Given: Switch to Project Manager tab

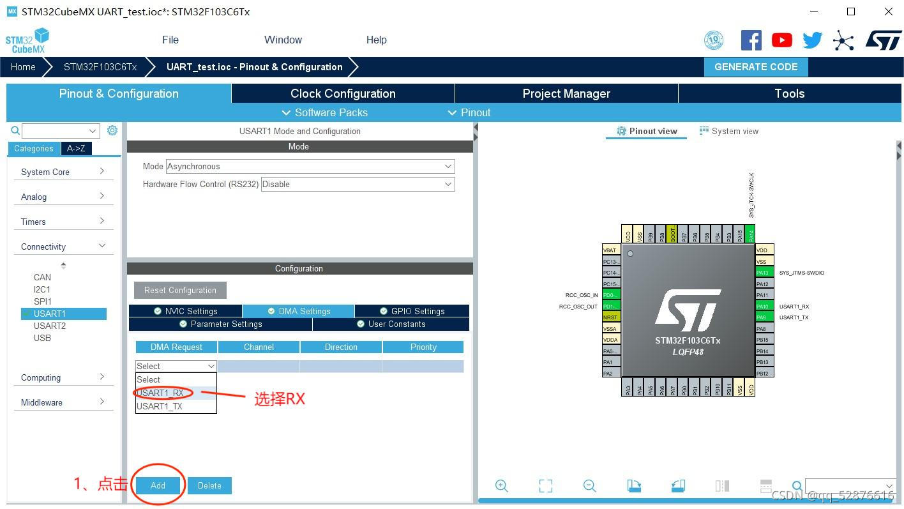Looking at the screenshot, I should (x=566, y=93).
